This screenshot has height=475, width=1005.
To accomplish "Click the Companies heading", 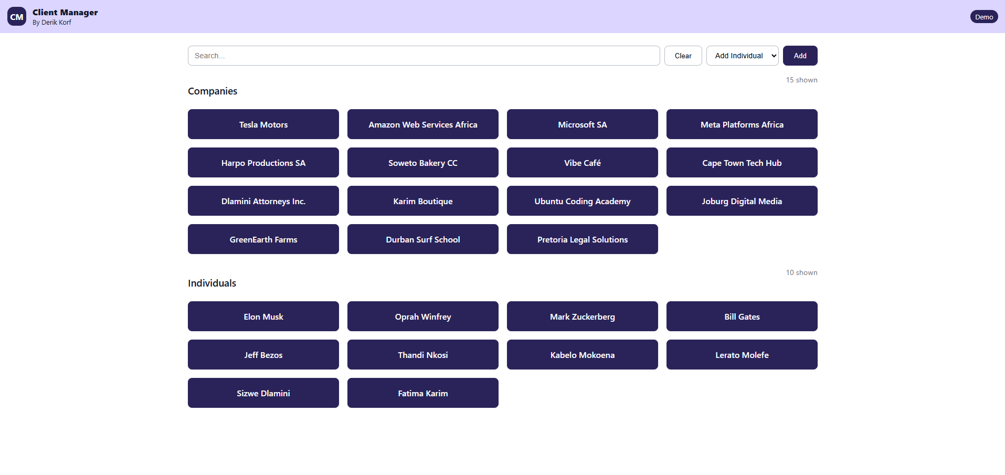I will 213,91.
